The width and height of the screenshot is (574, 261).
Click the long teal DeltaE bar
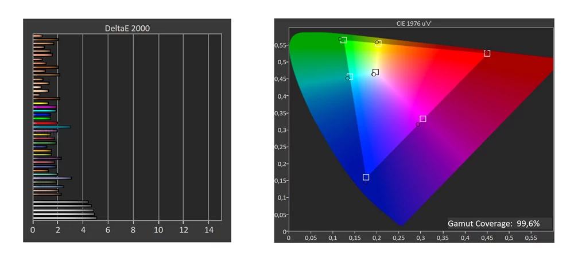point(52,127)
